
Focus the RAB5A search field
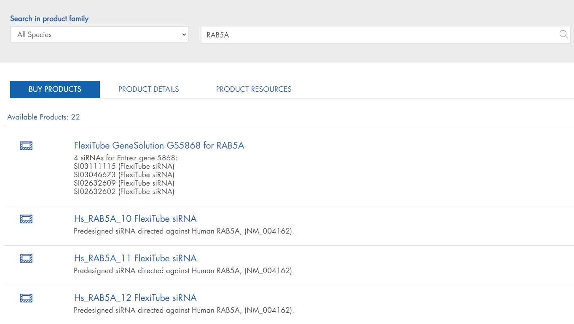386,35
